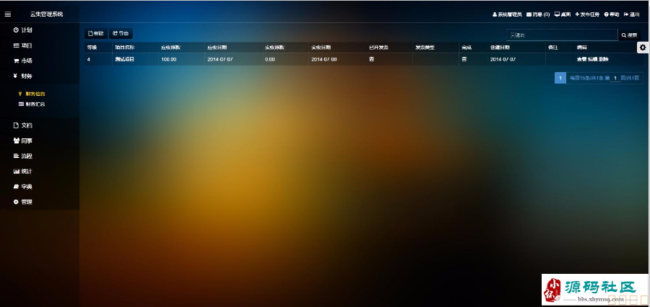Open the 市场 (Market) sidebar section
Screen dimensions: 650x307
coord(23,61)
